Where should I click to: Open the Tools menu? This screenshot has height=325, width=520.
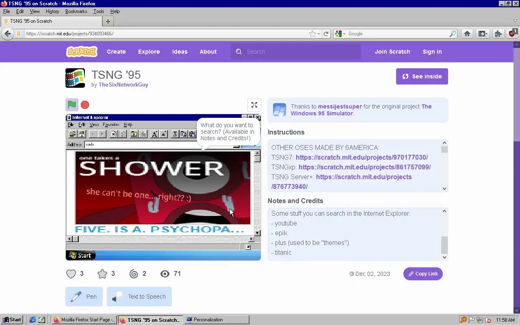99,11
